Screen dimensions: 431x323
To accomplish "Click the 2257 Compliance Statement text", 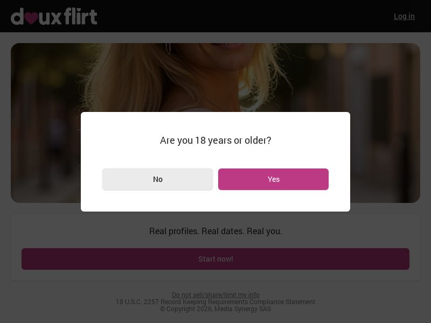I will (x=215, y=302).
